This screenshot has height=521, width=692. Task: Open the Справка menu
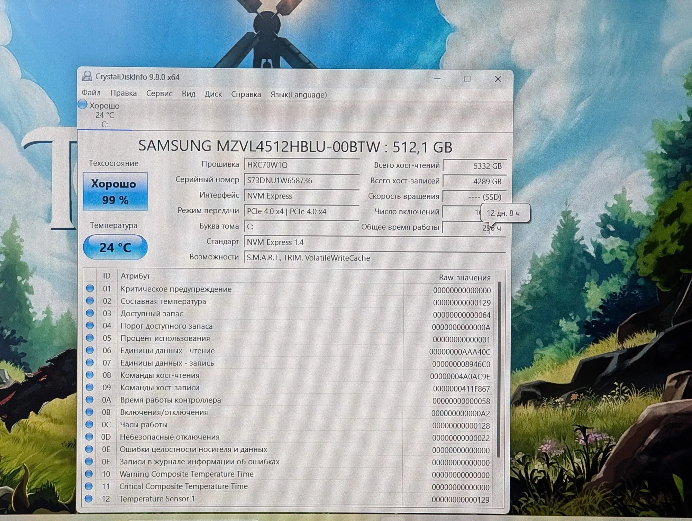[246, 94]
